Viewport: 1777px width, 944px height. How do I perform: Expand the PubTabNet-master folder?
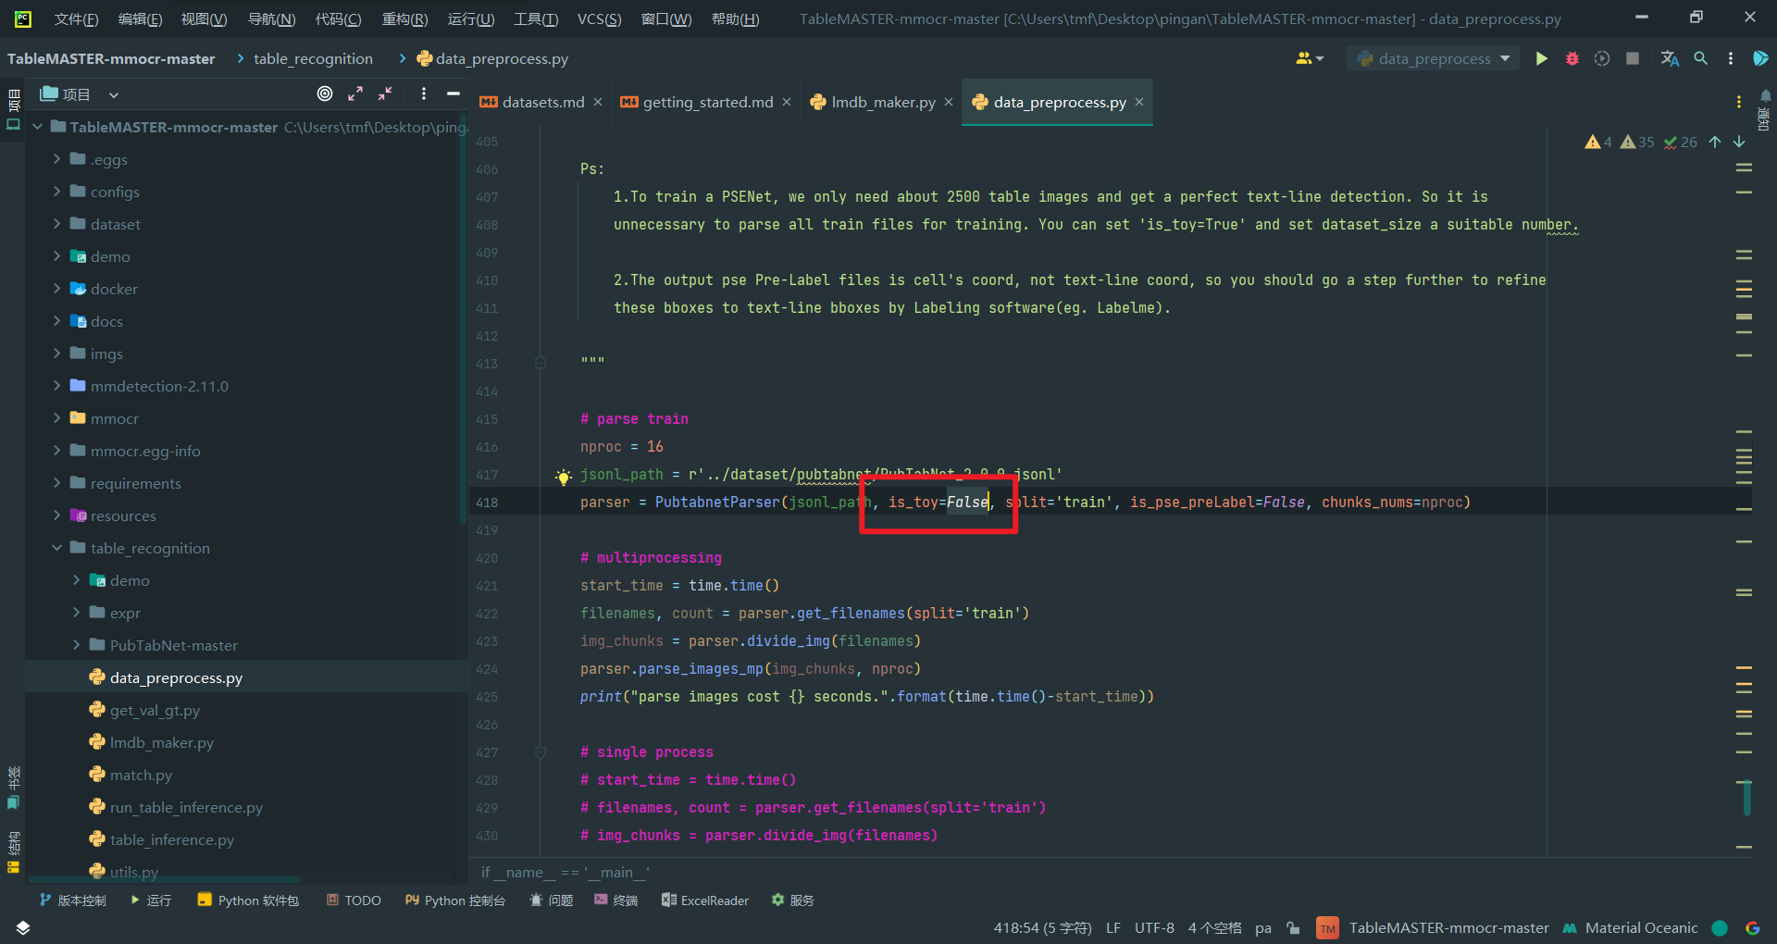pyautogui.click(x=76, y=645)
